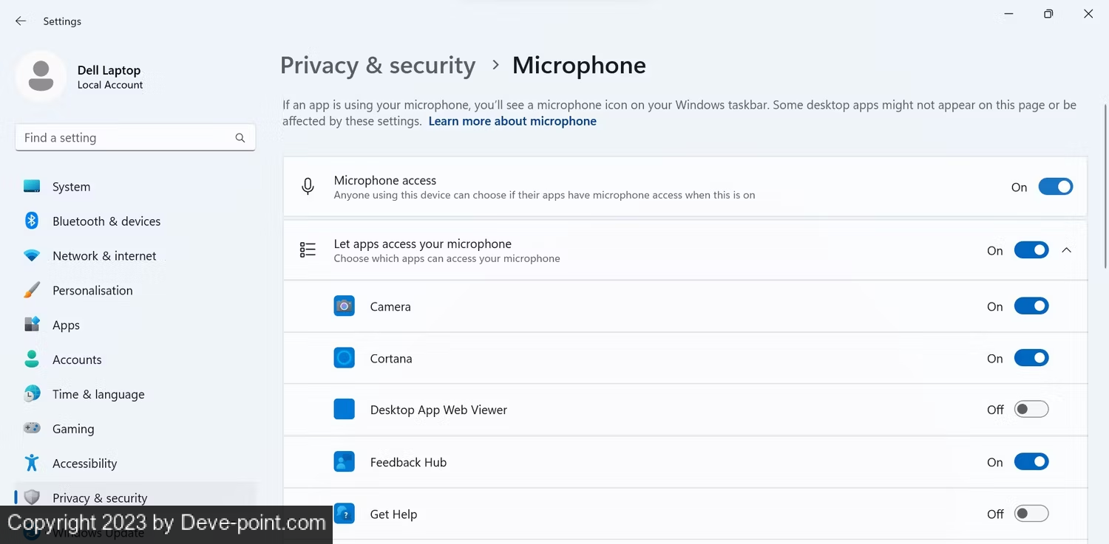The width and height of the screenshot is (1109, 544).
Task: Click the Microphone access row title
Action: [385, 180]
